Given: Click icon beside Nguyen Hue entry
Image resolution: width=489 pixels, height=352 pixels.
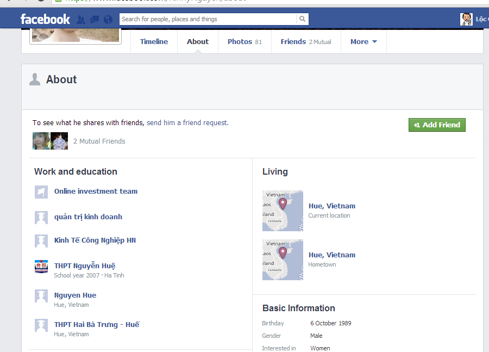Looking at the screenshot, I should click(x=41, y=296).
